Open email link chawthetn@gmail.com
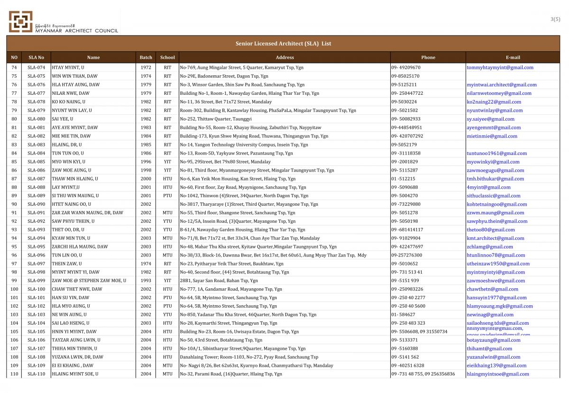569x393 pixels. click(492, 289)
